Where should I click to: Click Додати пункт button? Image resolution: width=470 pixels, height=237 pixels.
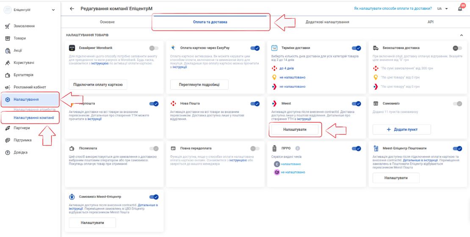tap(402, 130)
